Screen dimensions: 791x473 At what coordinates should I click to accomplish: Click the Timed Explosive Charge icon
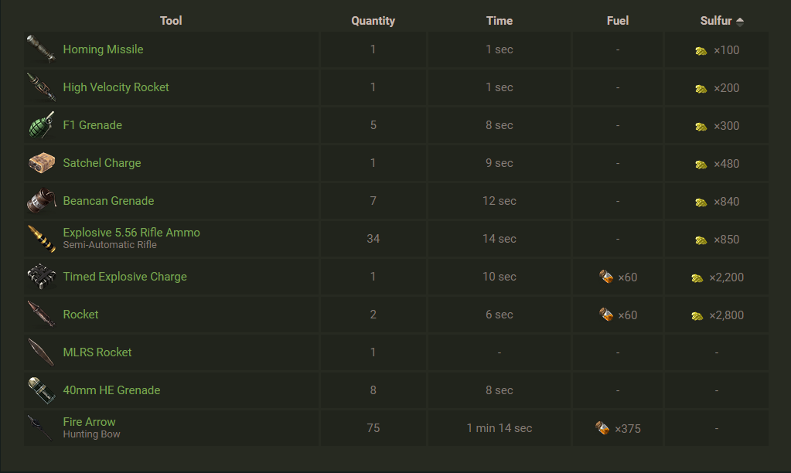click(x=41, y=277)
